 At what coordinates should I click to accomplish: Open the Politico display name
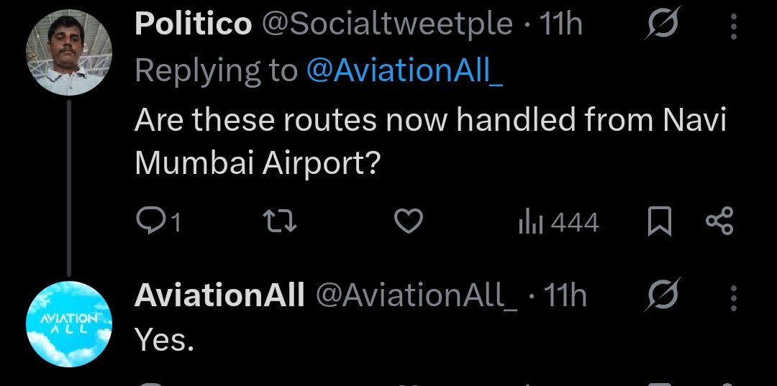pyautogui.click(x=193, y=25)
